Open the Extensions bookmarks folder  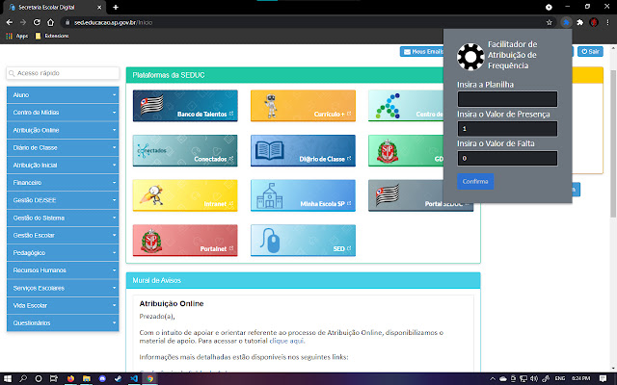(x=52, y=36)
